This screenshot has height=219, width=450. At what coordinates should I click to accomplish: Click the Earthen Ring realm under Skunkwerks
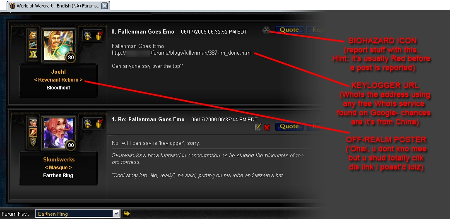tap(58, 176)
